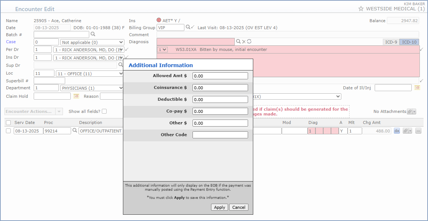The height and width of the screenshot is (221, 428).
Task: Click the favorite star icon beside WESTSIDE MEDICAL
Action: click(361, 9)
